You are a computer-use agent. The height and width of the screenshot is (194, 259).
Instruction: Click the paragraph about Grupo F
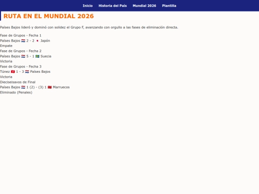click(89, 27)
